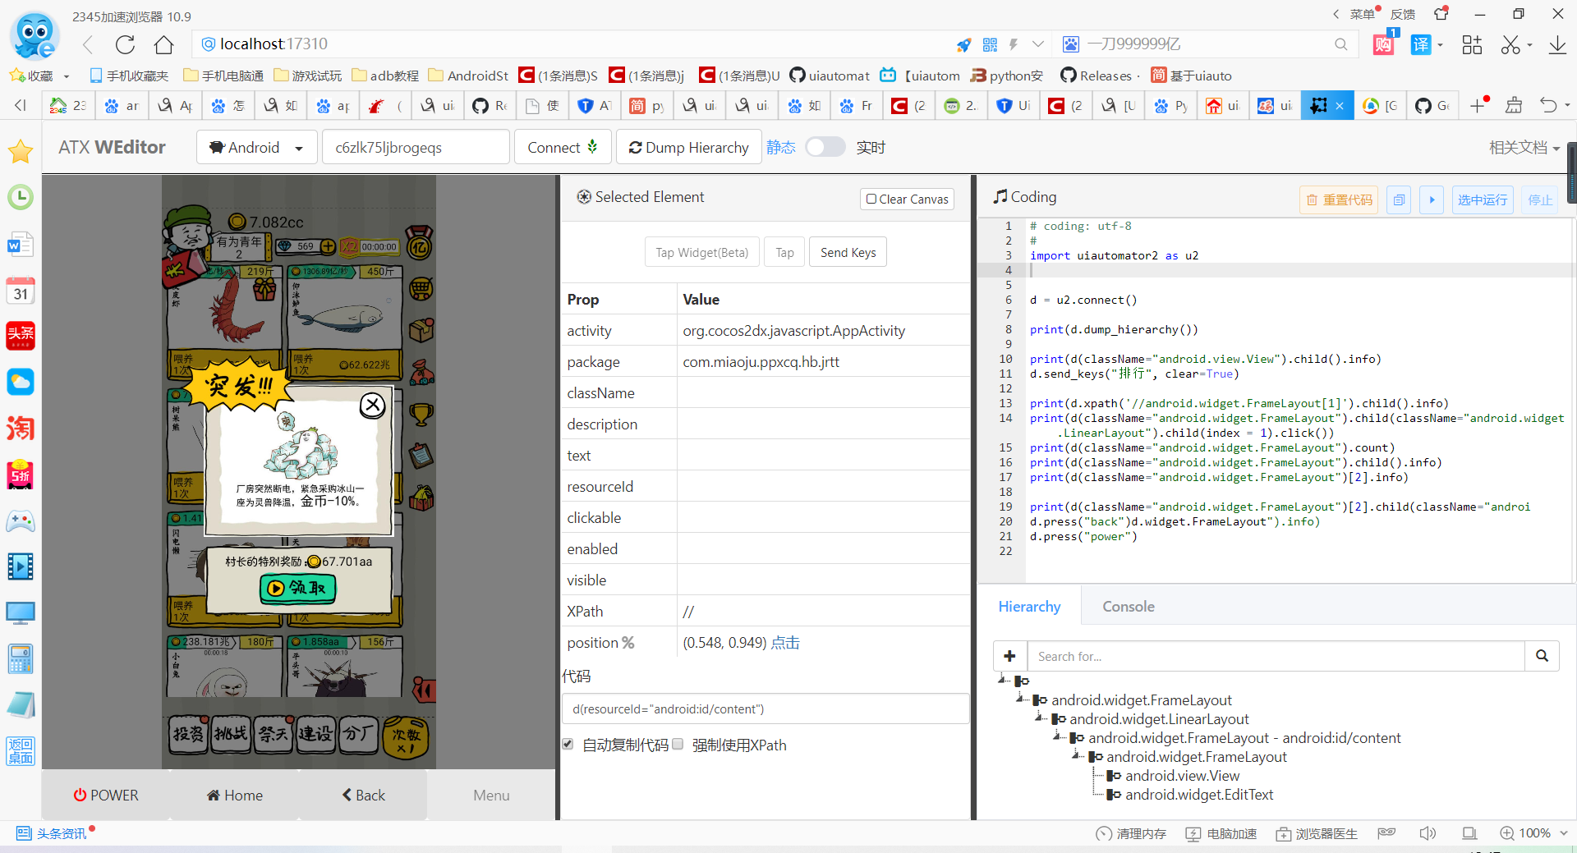This screenshot has height=853, width=1577.
Task: Switch to the Hierarchy tab
Action: [x=1029, y=606]
